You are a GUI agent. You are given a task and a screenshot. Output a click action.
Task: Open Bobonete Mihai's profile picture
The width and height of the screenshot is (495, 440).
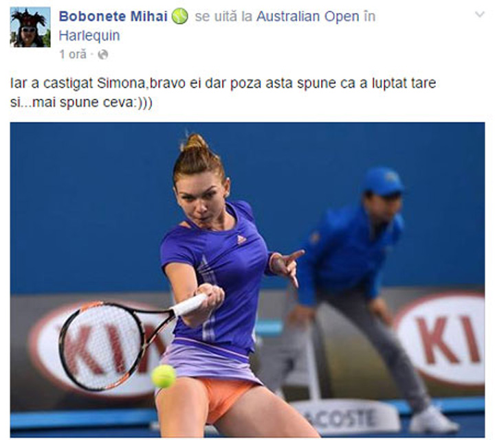click(30, 27)
